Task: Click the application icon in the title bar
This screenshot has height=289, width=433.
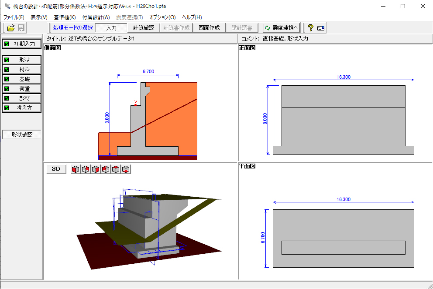Action: click(7, 6)
